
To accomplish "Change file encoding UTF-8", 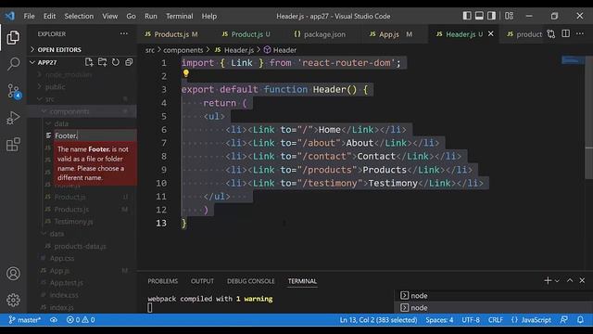I will pos(471,320).
